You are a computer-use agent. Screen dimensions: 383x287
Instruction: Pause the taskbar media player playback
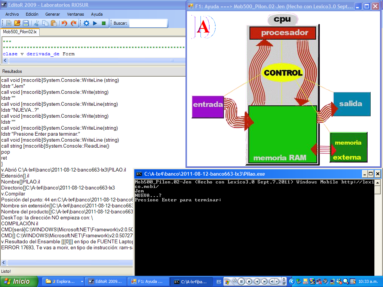point(242,281)
